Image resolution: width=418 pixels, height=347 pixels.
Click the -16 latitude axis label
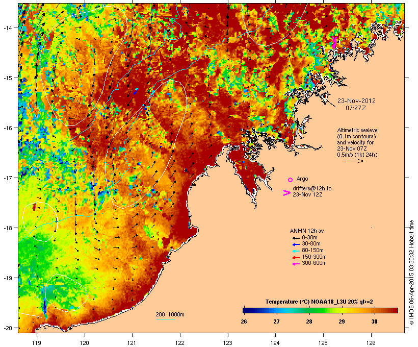pyautogui.click(x=7, y=128)
